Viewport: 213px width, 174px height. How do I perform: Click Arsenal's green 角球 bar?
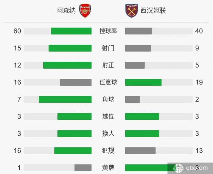[x=65, y=99]
